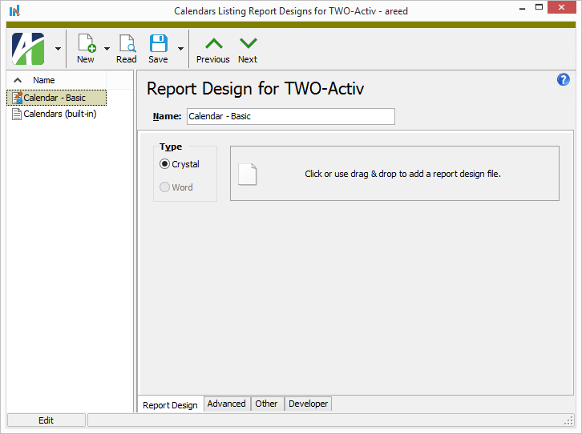This screenshot has height=434, width=582.
Task: Switch to the Advanced tab
Action: point(227,404)
